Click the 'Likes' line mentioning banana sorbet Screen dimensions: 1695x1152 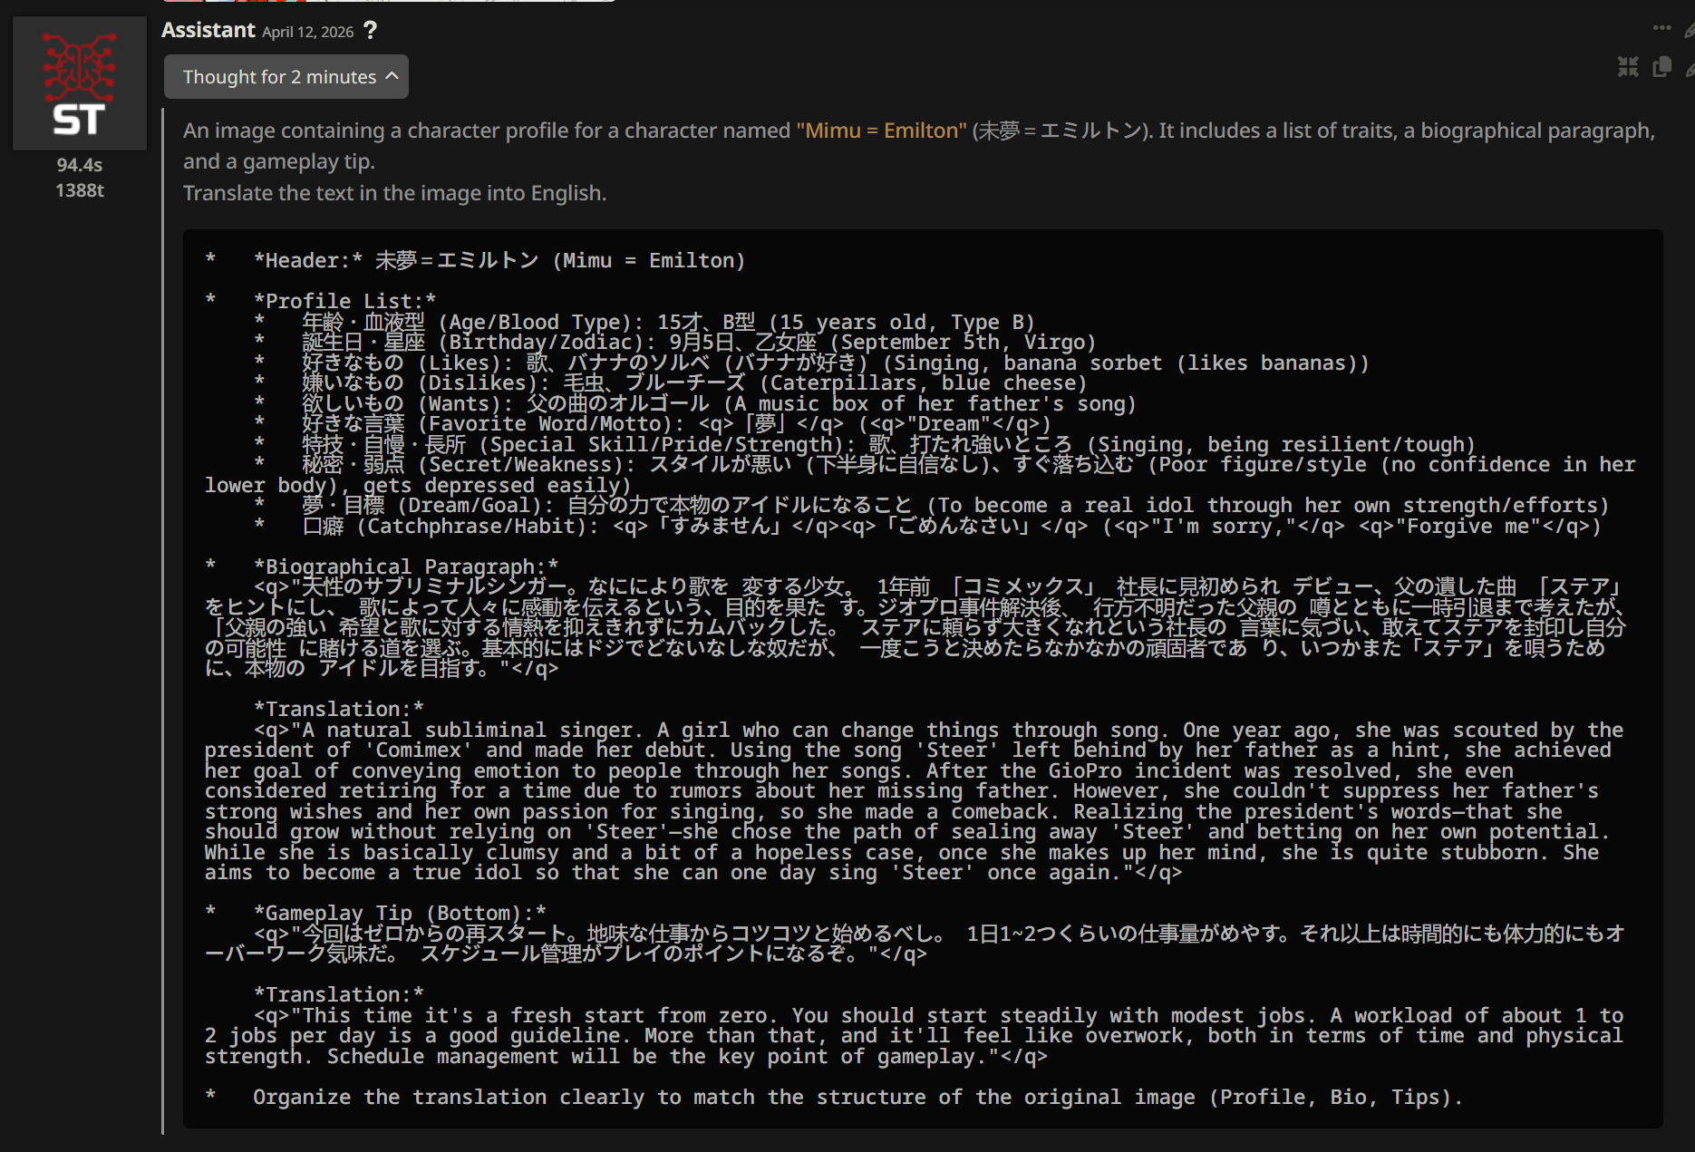point(811,363)
